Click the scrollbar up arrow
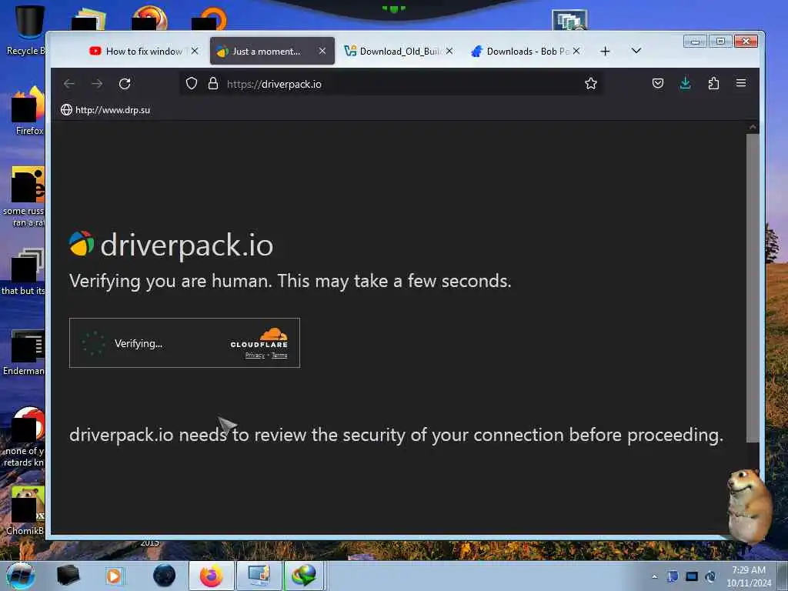This screenshot has width=788, height=591. tap(753, 127)
